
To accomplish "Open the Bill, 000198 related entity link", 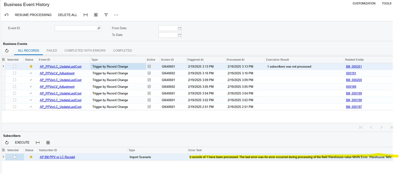I will (354, 100).
